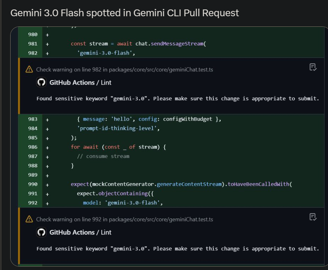
Task: Select line number 983 in the diff
Action: click(32, 119)
